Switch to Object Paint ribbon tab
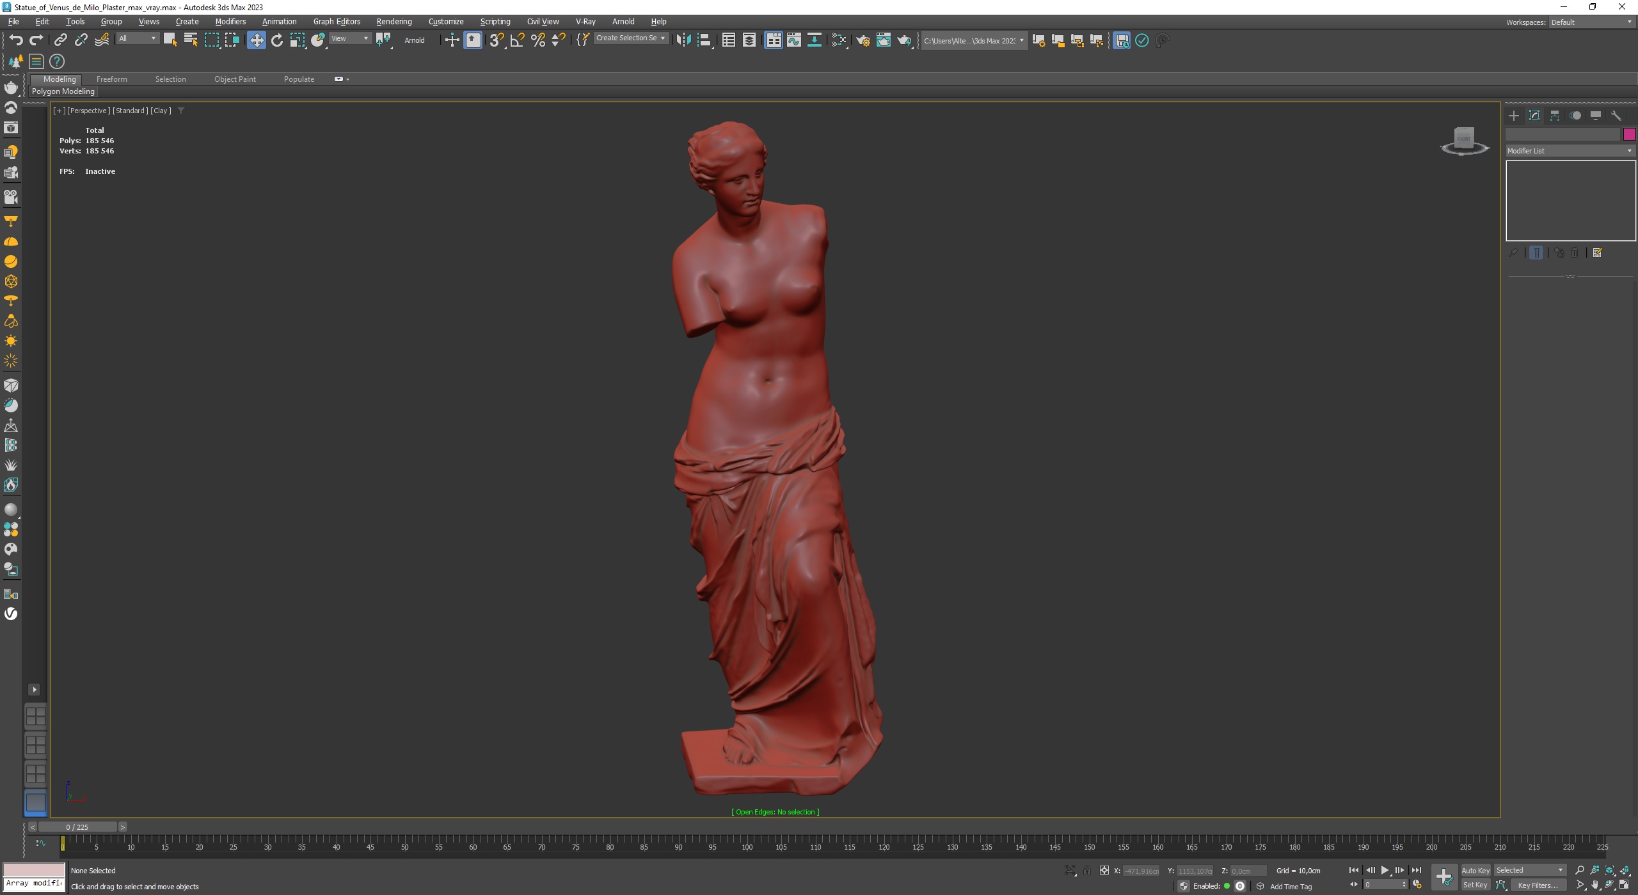Image resolution: width=1638 pixels, height=895 pixels. click(x=235, y=79)
